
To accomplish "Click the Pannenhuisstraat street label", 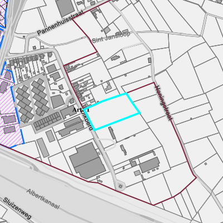I will pyautogui.click(x=60, y=22).
